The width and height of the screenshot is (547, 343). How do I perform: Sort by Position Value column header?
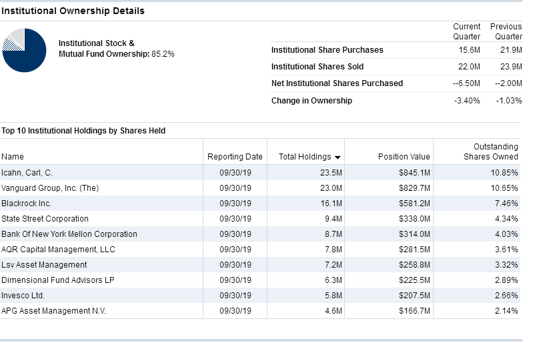(404, 157)
